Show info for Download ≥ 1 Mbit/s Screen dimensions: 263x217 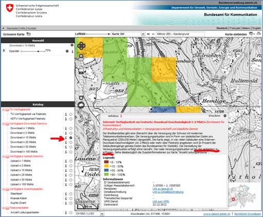(66, 129)
